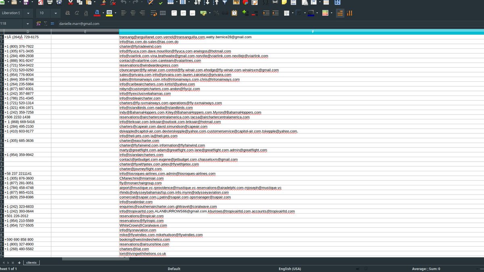Format as percent
The image size is (484, 272).
(x=216, y=13)
